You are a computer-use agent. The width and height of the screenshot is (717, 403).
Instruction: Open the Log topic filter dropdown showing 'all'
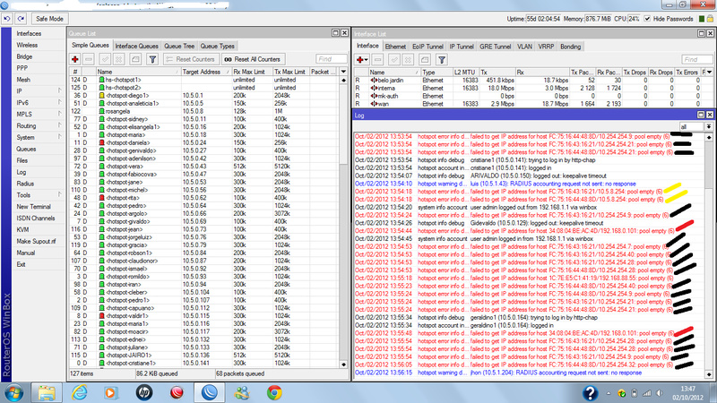click(x=707, y=126)
